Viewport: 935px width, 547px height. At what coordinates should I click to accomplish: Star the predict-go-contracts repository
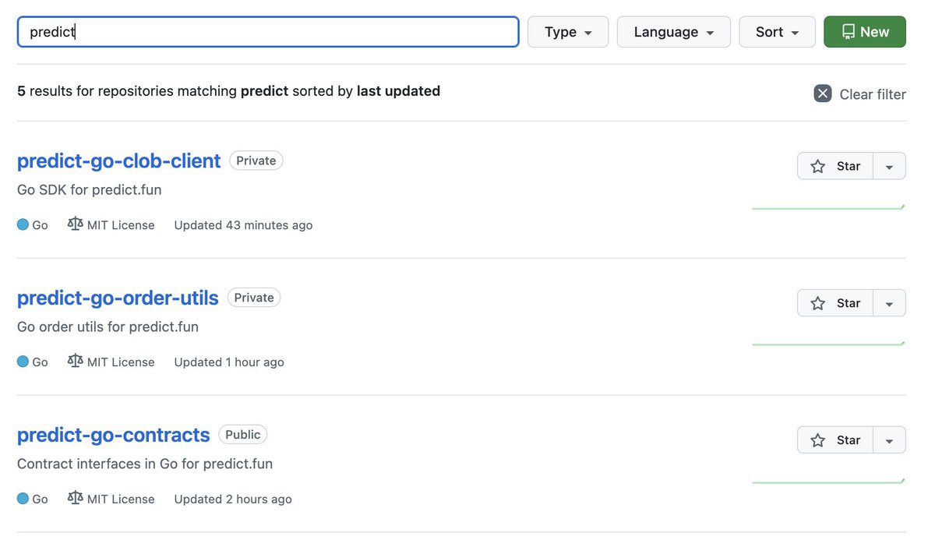coord(835,440)
